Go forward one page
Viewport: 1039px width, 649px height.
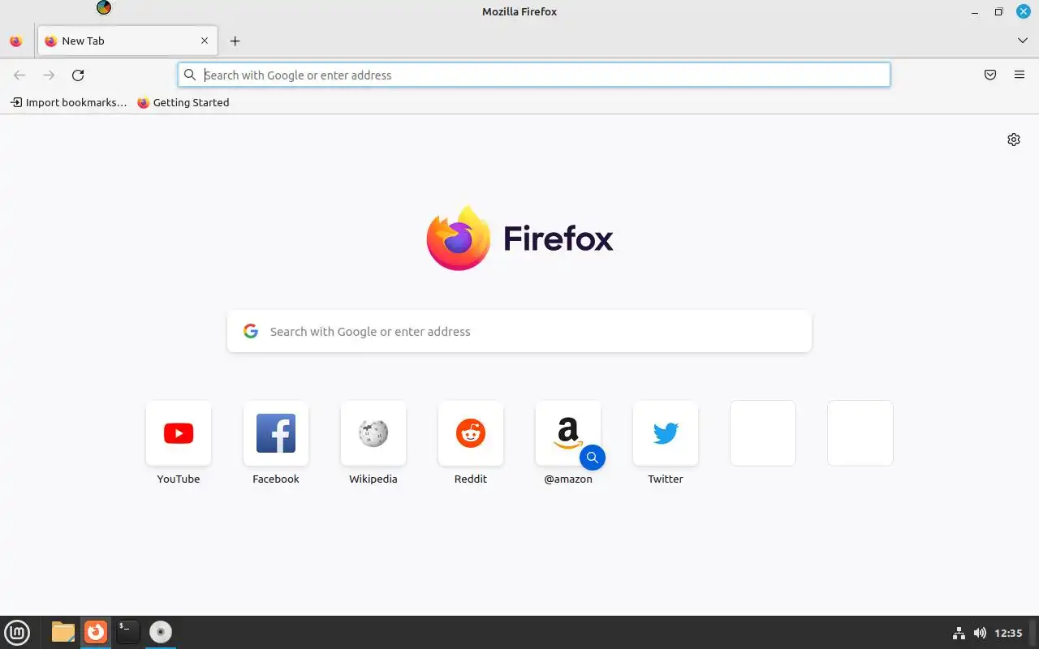[49, 75]
